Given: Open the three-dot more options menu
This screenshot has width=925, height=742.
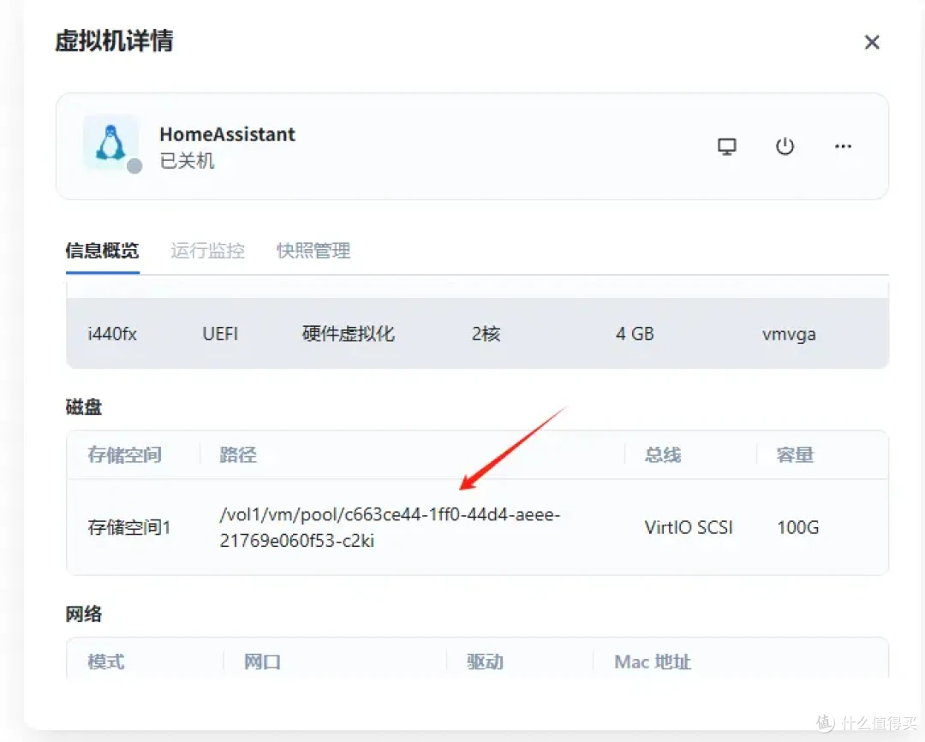Looking at the screenshot, I should pos(843,146).
